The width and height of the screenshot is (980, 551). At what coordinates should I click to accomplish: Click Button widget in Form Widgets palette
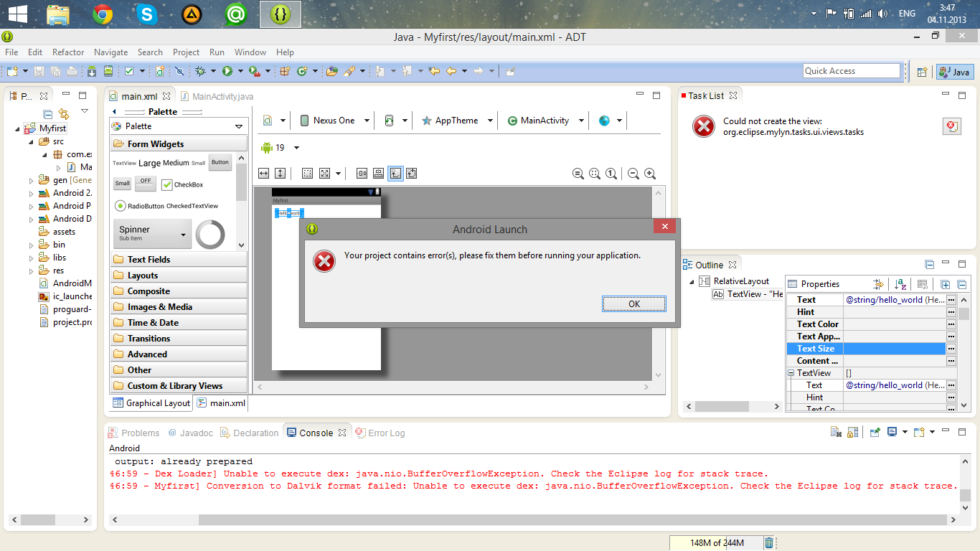click(220, 162)
